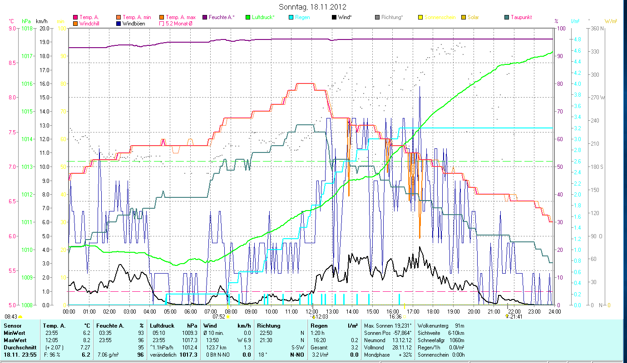Click the minimum pressure value '1009.3'
The width and height of the screenshot is (627, 363).
190,333
